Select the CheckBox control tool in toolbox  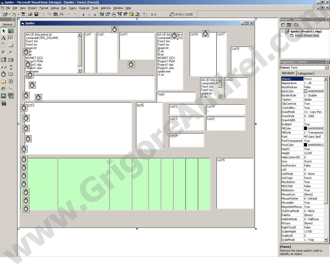tap(4, 52)
